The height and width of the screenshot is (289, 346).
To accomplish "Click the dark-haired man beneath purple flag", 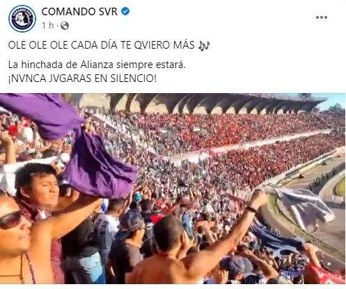I will pyautogui.click(x=38, y=188).
